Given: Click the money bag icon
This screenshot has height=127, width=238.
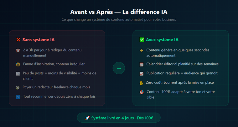Looking at the screenshot, I should click(x=141, y=83).
